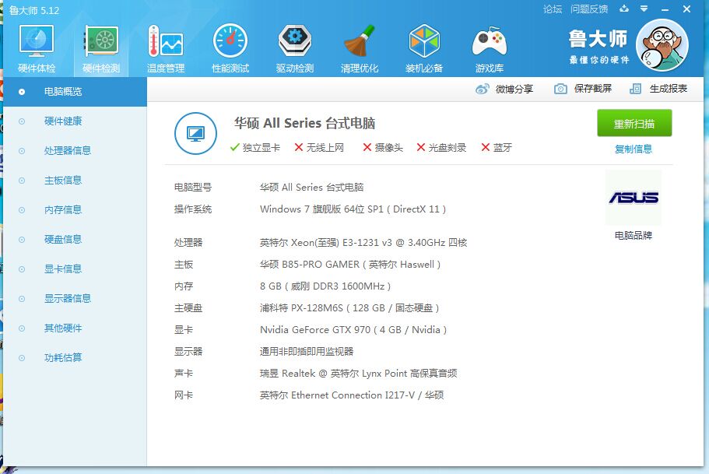The height and width of the screenshot is (474, 709).
Task: Click the camera icon for 保存截屏
Action: (560, 89)
